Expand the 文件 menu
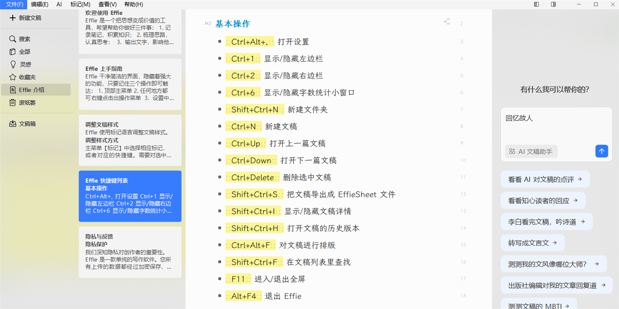This screenshot has width=619, height=309. pos(13,4)
